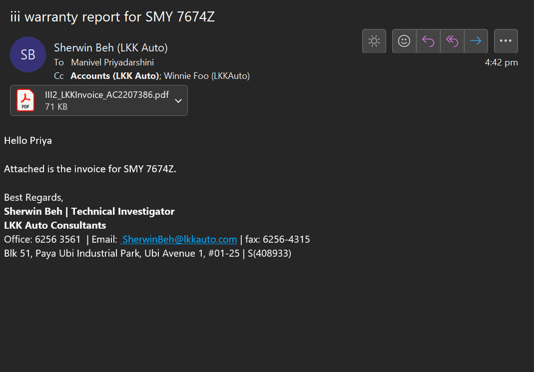The height and width of the screenshot is (372, 534).
Task: Click the Reply All double-arrow icon
Action: click(x=452, y=41)
